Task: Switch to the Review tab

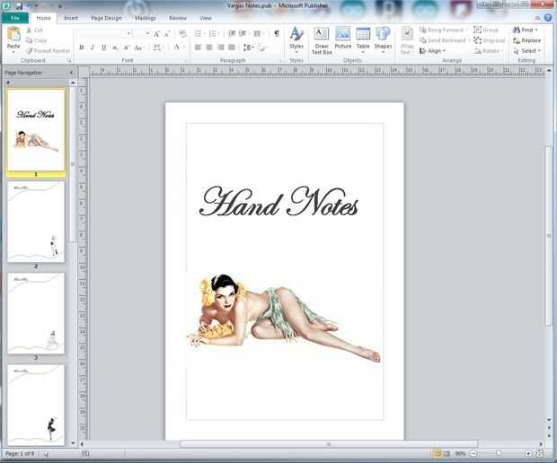Action: (178, 18)
